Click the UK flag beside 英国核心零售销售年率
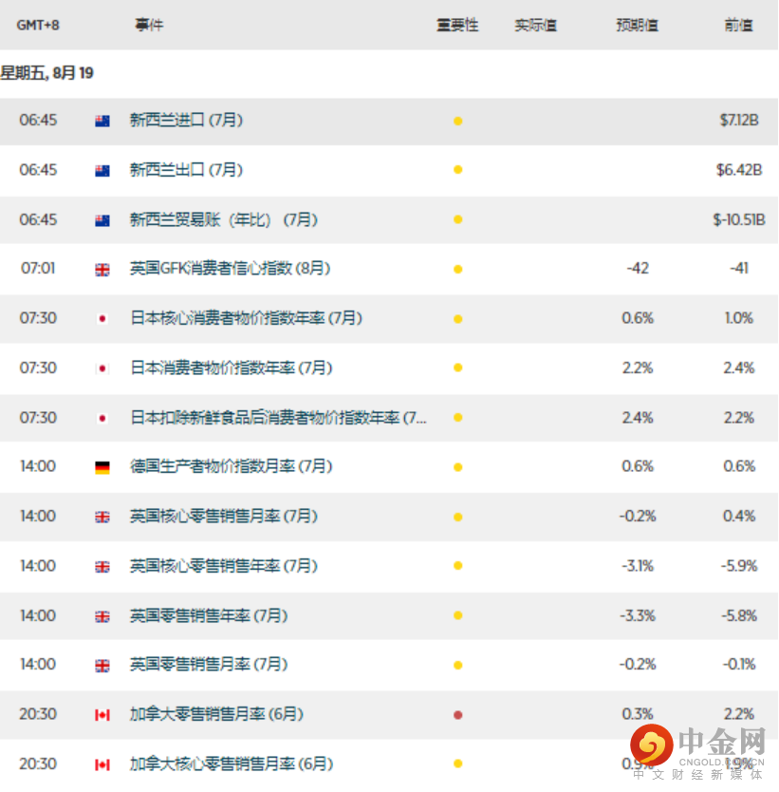Screen dimensions: 779x792 pyautogui.click(x=102, y=567)
